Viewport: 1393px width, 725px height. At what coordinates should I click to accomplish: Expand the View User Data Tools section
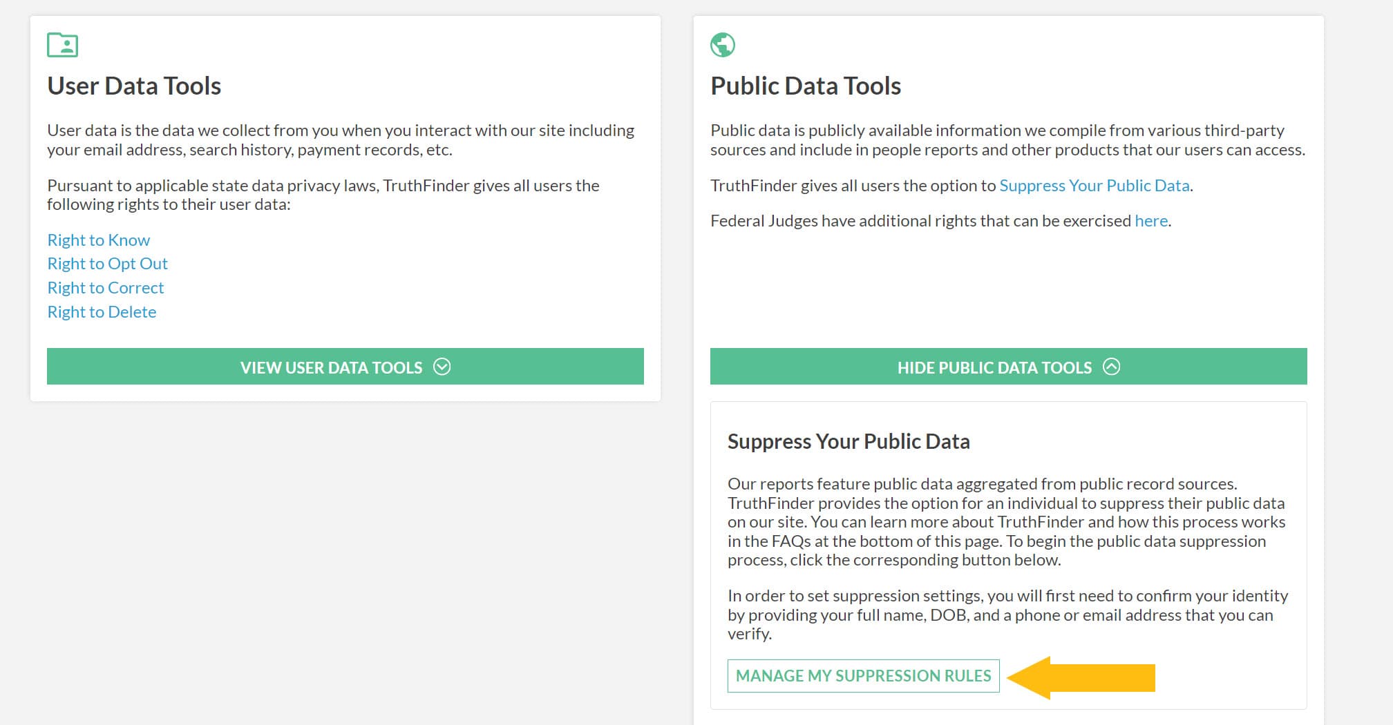(x=332, y=367)
